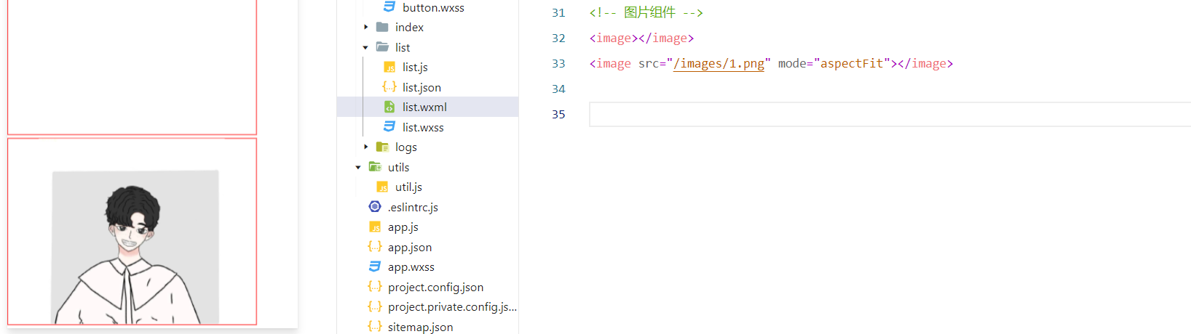Screen dimensions: 1191x334
Task: Click the list.json file icon
Action: point(389,87)
